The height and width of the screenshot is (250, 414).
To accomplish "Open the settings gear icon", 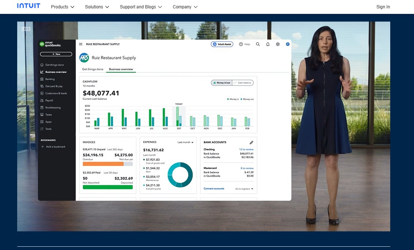I will pos(278,44).
